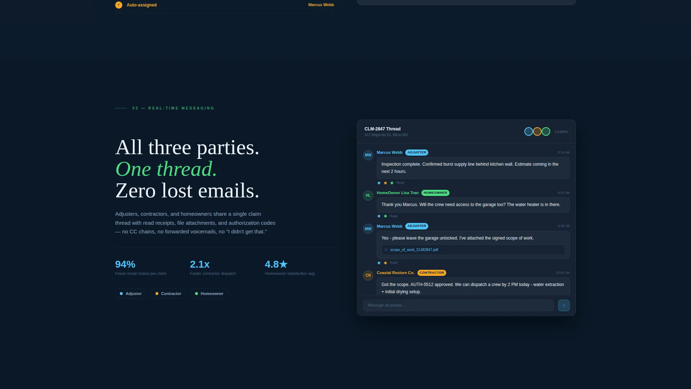Click the ADJUSTER badge on the 9:14 AM message
This screenshot has height=389, width=691.
(417, 152)
